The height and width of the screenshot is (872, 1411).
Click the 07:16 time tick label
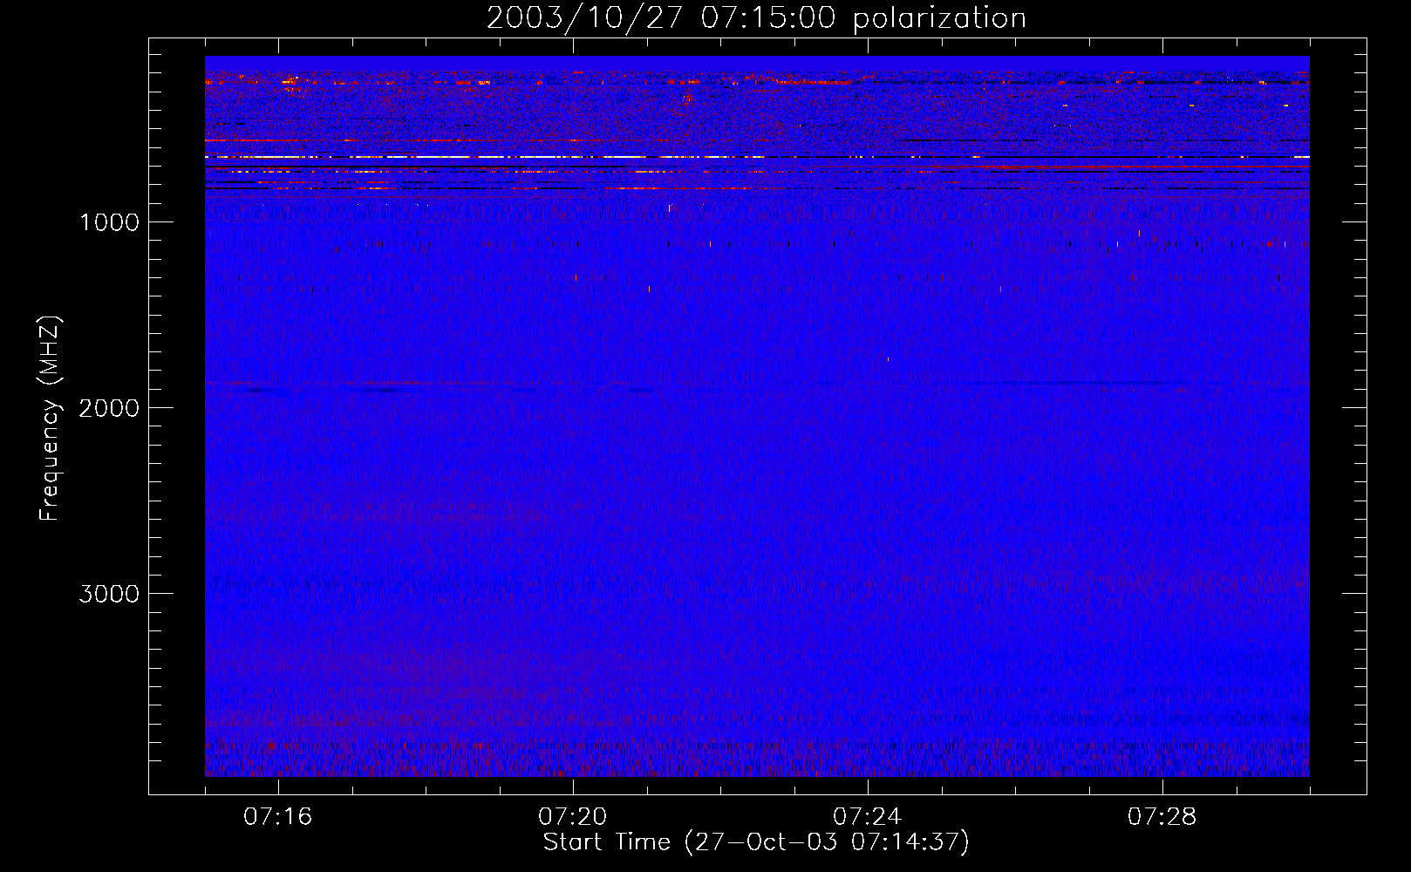pos(278,817)
